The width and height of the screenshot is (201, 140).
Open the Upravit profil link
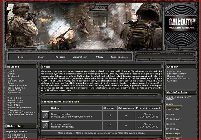click(x=174, y=71)
